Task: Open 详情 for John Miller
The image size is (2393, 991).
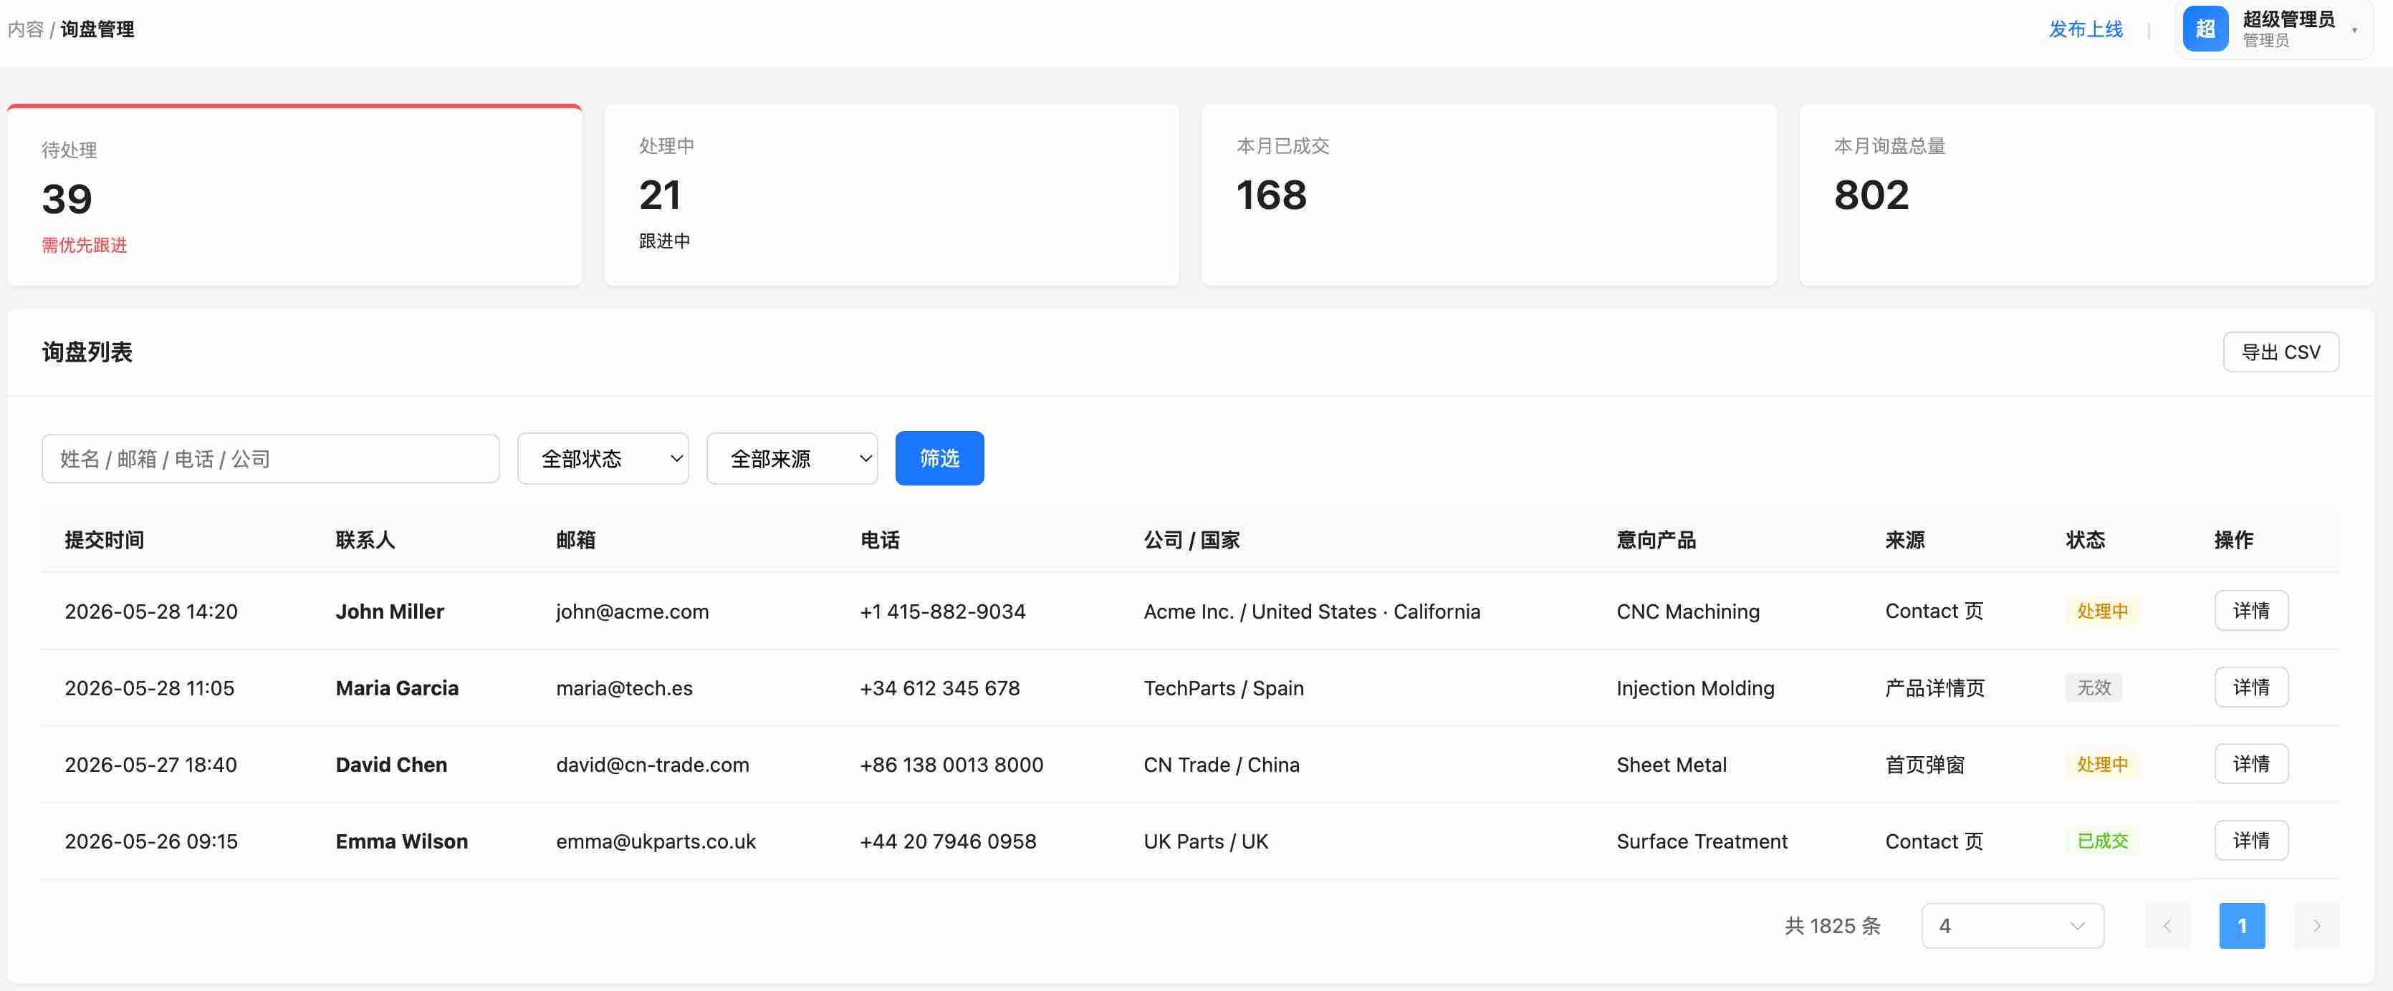Action: point(2251,611)
